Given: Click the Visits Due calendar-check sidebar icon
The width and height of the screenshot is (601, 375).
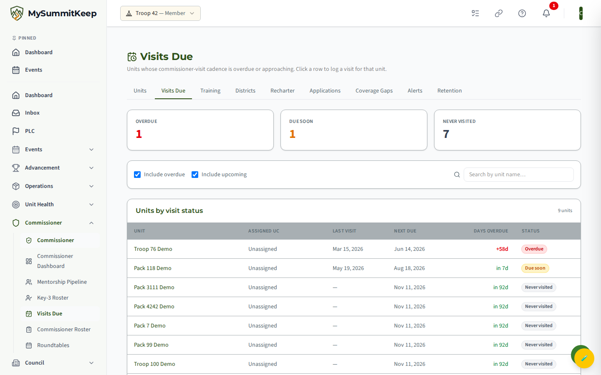Looking at the screenshot, I should [29, 314].
